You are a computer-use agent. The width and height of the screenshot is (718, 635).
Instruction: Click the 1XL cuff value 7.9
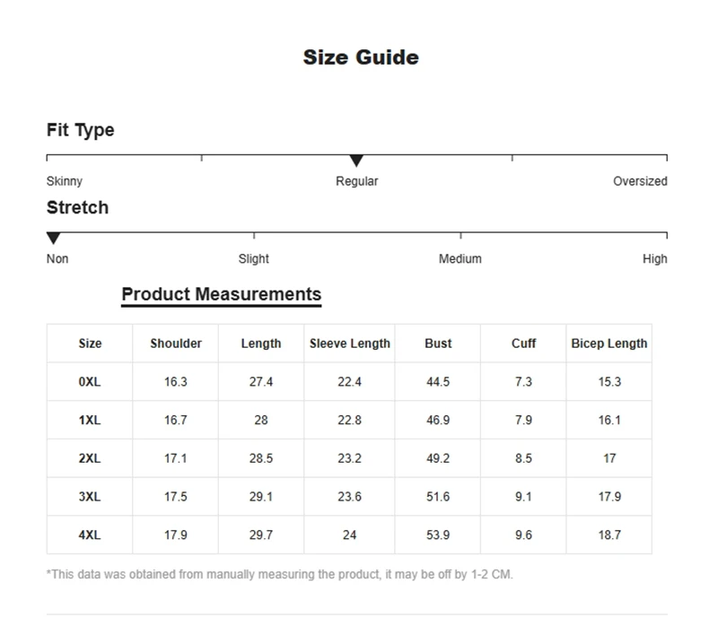[x=523, y=420]
